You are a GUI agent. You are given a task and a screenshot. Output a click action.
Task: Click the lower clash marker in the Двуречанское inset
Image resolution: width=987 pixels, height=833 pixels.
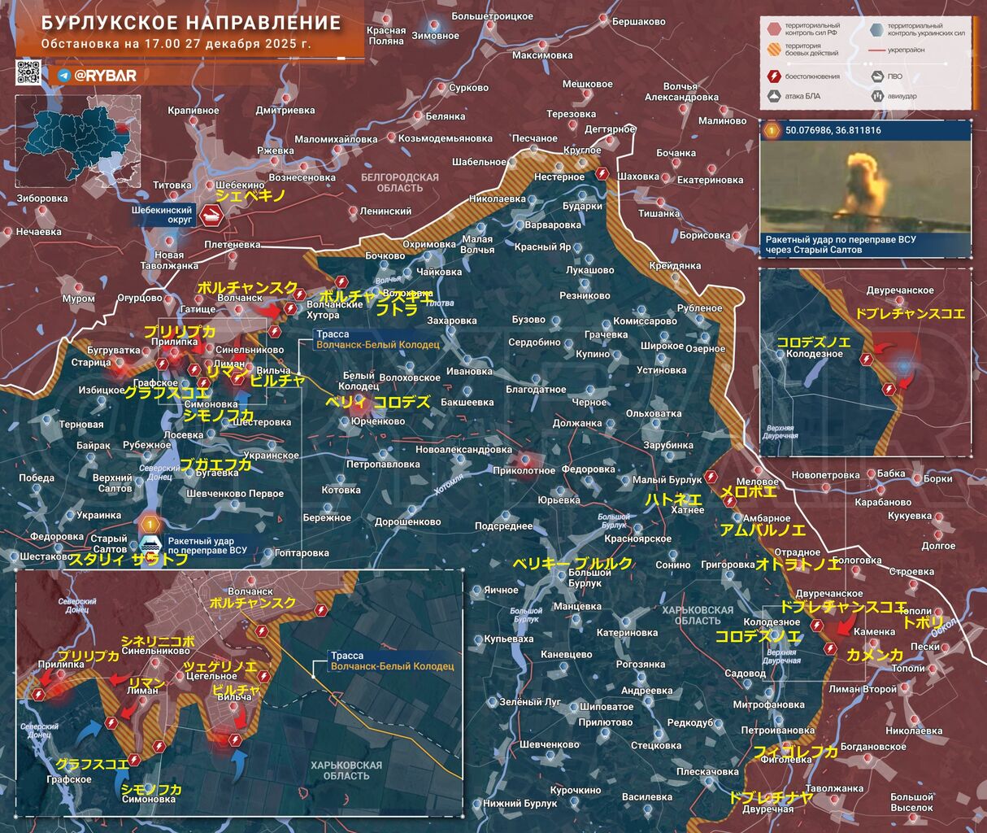[x=889, y=390]
